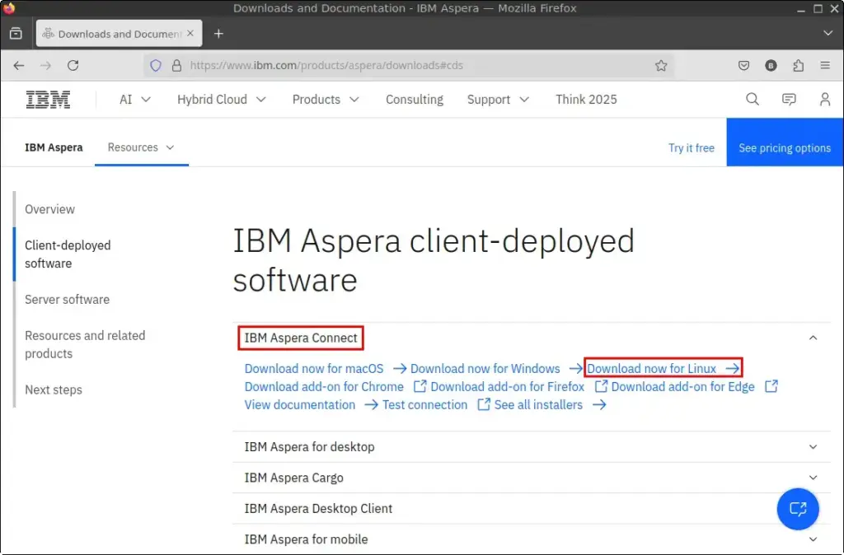The image size is (844, 555).
Task: Click the See all installers link
Action: [x=538, y=405]
